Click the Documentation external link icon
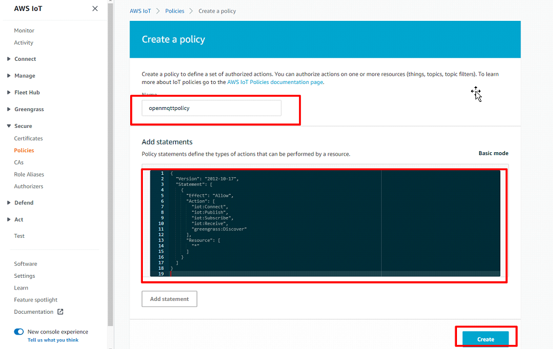Image resolution: width=553 pixels, height=349 pixels. [60, 311]
